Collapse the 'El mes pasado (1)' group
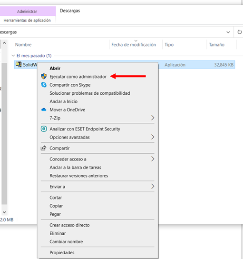 (x=13, y=56)
